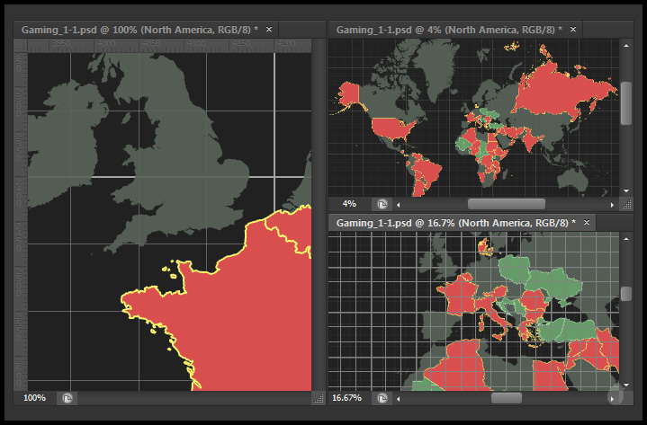Viewport: 647px width, 425px height.
Task: Close the Gaming_1-1.psd @ 16.7% document
Action: tap(586, 223)
